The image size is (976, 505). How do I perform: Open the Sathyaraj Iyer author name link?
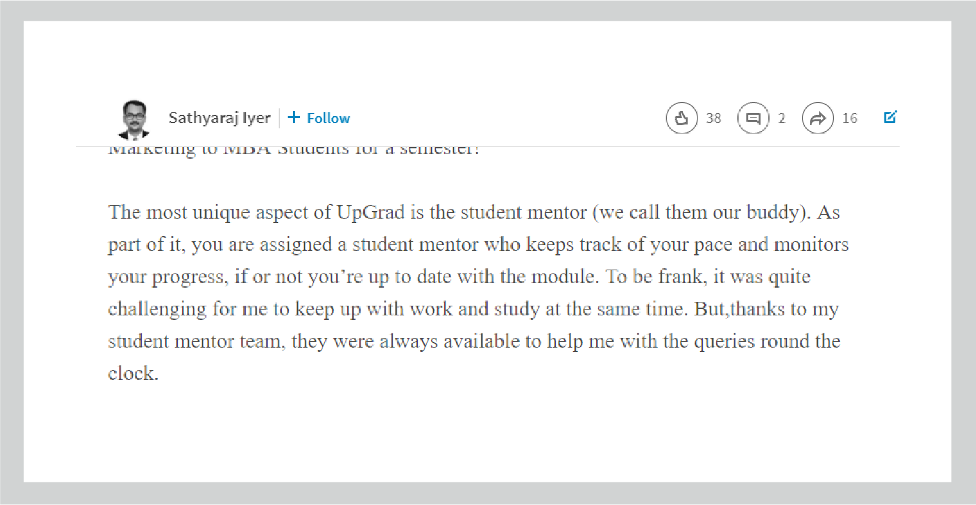(x=219, y=118)
